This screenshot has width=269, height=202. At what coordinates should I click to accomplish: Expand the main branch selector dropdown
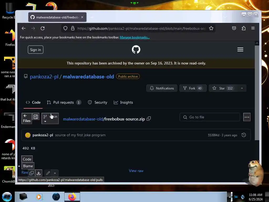tap(50, 118)
